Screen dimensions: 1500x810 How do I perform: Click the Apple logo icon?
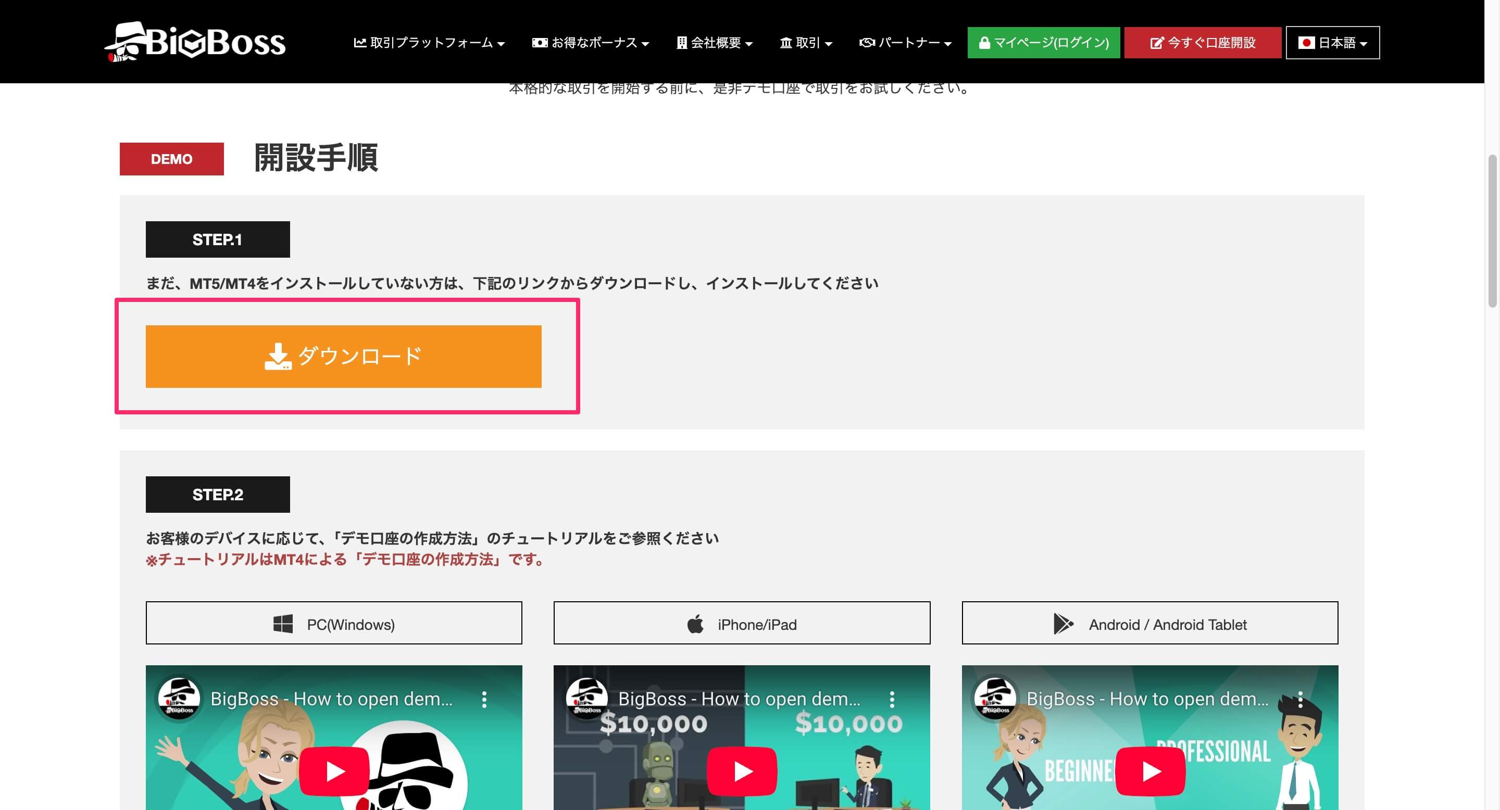click(x=695, y=624)
